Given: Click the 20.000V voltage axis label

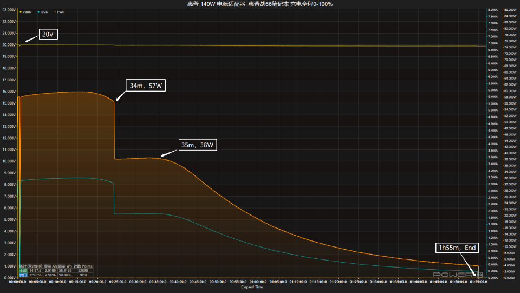Looking at the screenshot, I should point(9,45).
